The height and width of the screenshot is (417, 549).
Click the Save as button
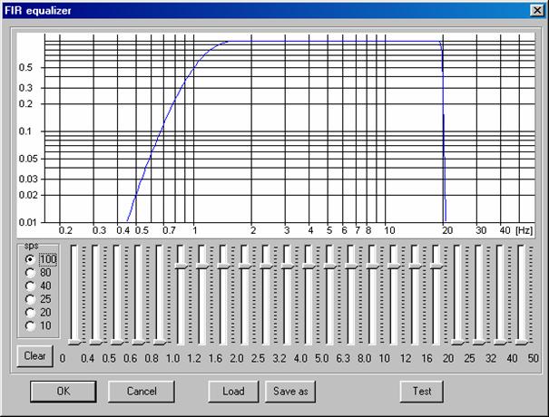290,391
